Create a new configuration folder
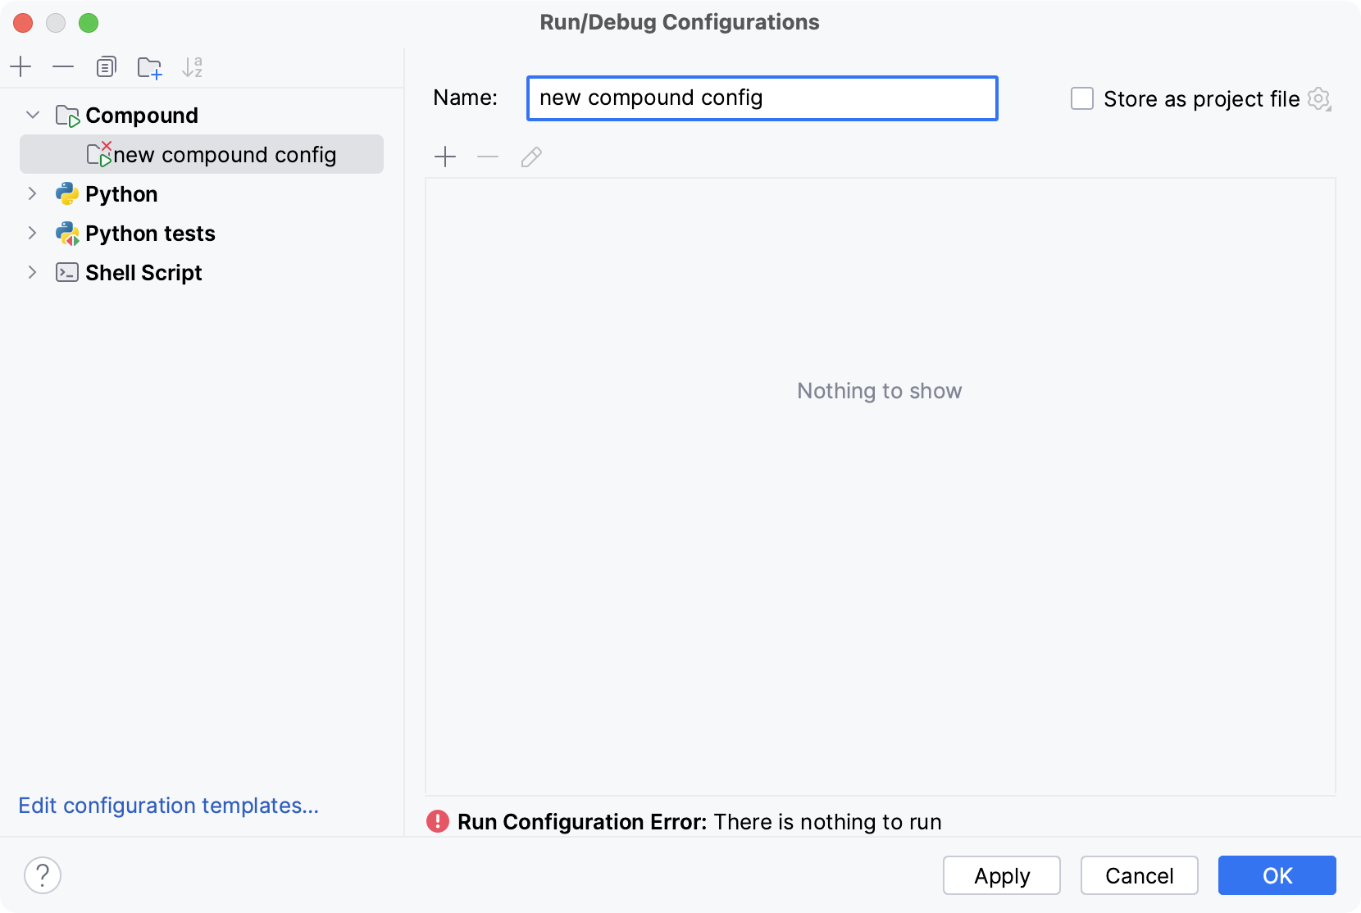This screenshot has height=913, width=1361. 149,67
